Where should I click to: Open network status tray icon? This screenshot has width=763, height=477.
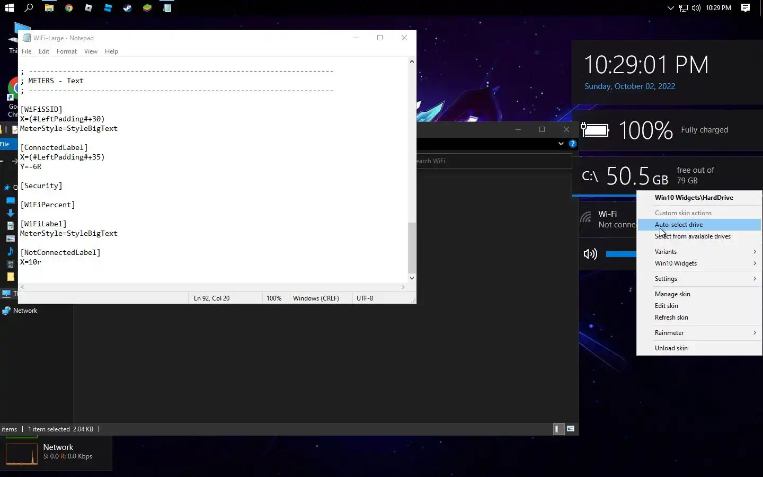[684, 8]
